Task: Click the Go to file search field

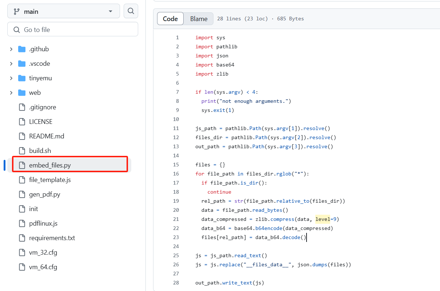Action: pos(73,29)
